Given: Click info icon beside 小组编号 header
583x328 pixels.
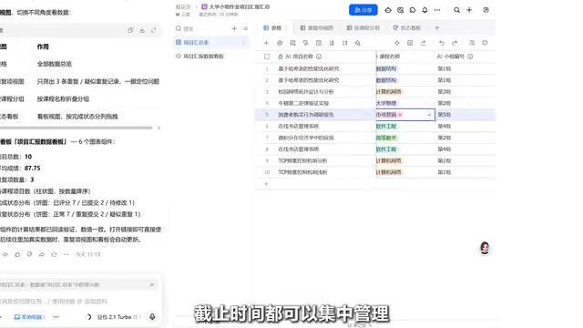Looking at the screenshot, I should 470,56.
